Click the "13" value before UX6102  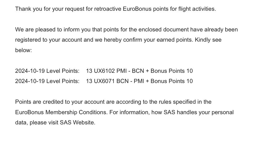point(89,71)
